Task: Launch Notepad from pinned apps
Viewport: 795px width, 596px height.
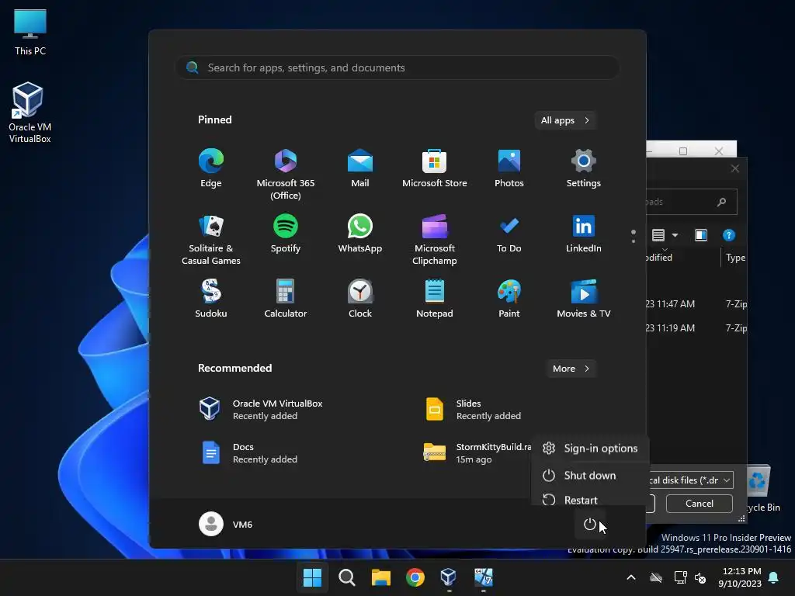Action: click(435, 299)
